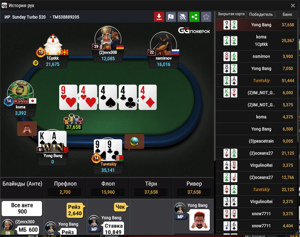
Task: Close the История рук window
Action: (x=293, y=6)
